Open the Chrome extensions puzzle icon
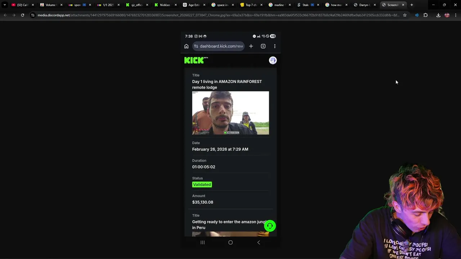The width and height of the screenshot is (461, 259). click(426, 15)
